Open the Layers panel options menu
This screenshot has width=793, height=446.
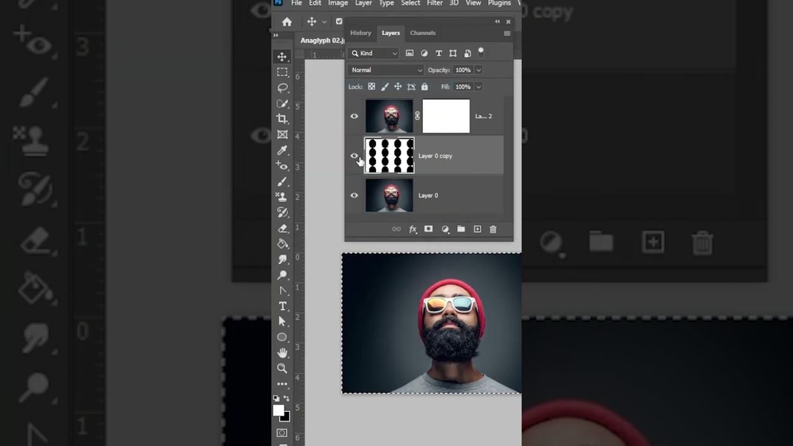point(507,33)
